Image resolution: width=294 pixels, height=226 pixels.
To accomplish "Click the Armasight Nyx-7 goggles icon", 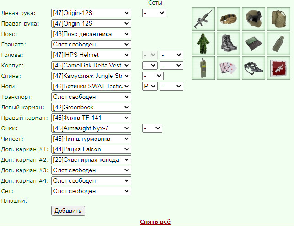I will tap(253, 68).
